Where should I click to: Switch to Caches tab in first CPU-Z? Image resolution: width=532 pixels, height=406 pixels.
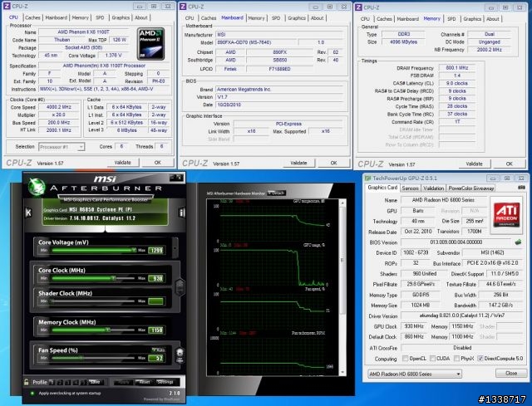(32, 17)
